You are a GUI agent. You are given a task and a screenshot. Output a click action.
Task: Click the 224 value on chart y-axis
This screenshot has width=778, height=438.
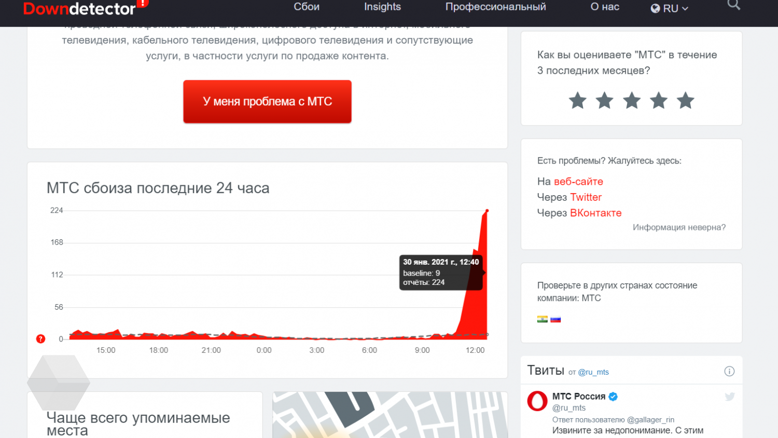(x=57, y=210)
